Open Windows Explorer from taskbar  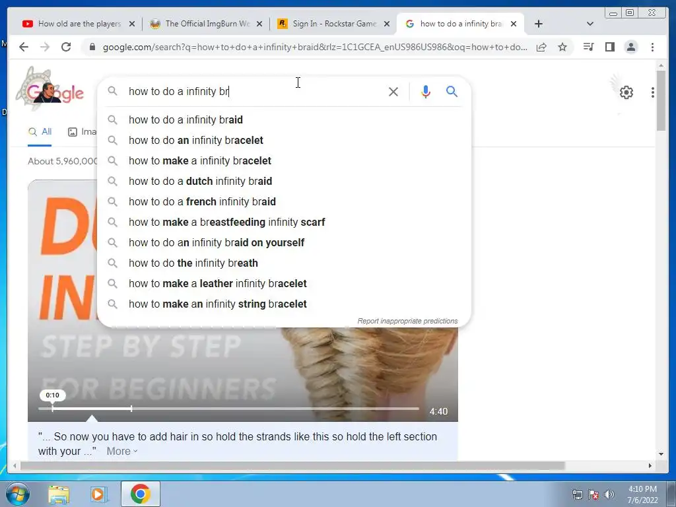[x=59, y=494]
